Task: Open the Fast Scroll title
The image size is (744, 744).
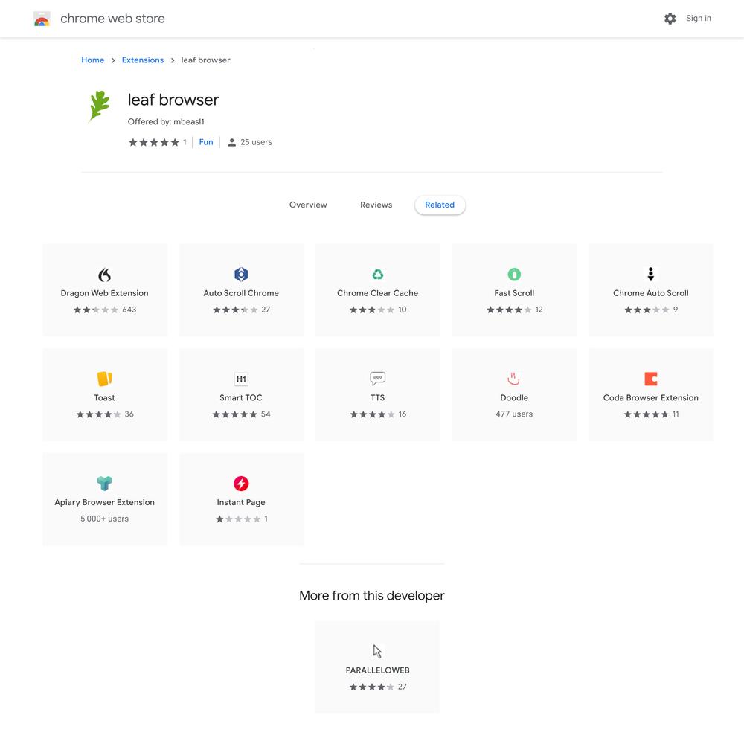Action: coord(514,293)
